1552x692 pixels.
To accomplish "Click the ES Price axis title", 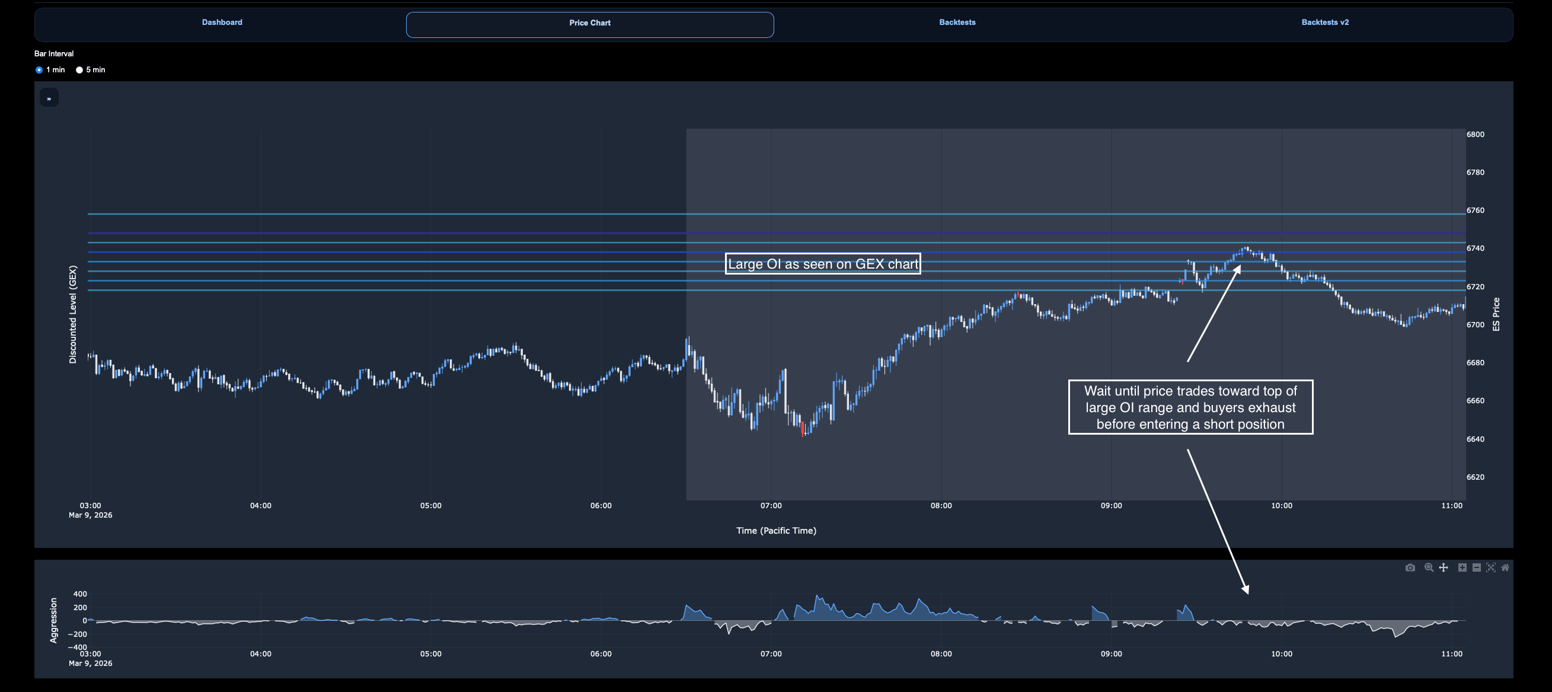I will 1496,314.
